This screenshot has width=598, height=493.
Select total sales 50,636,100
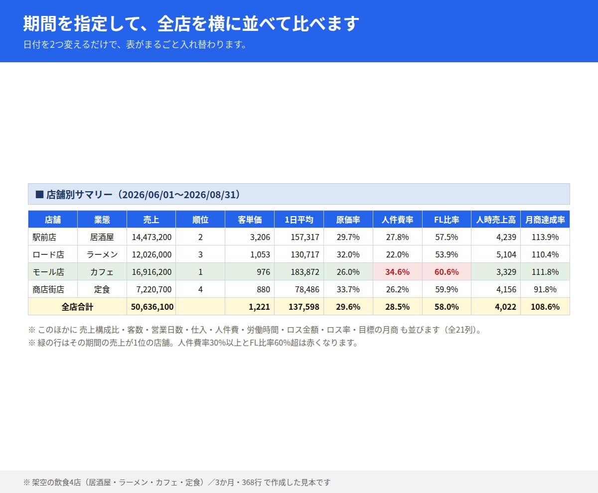(x=151, y=307)
